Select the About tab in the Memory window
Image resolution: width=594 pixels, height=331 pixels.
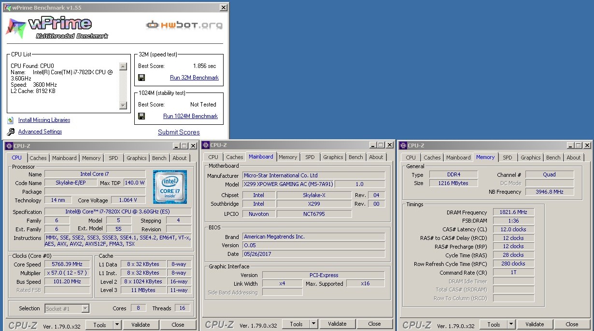coord(574,158)
